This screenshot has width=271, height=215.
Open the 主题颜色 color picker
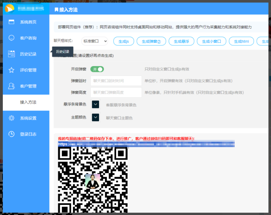(x=95, y=117)
